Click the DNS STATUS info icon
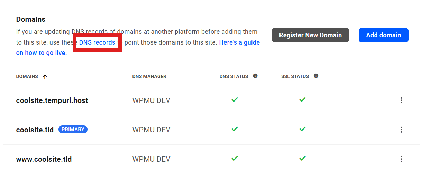422x182 pixels. (255, 76)
